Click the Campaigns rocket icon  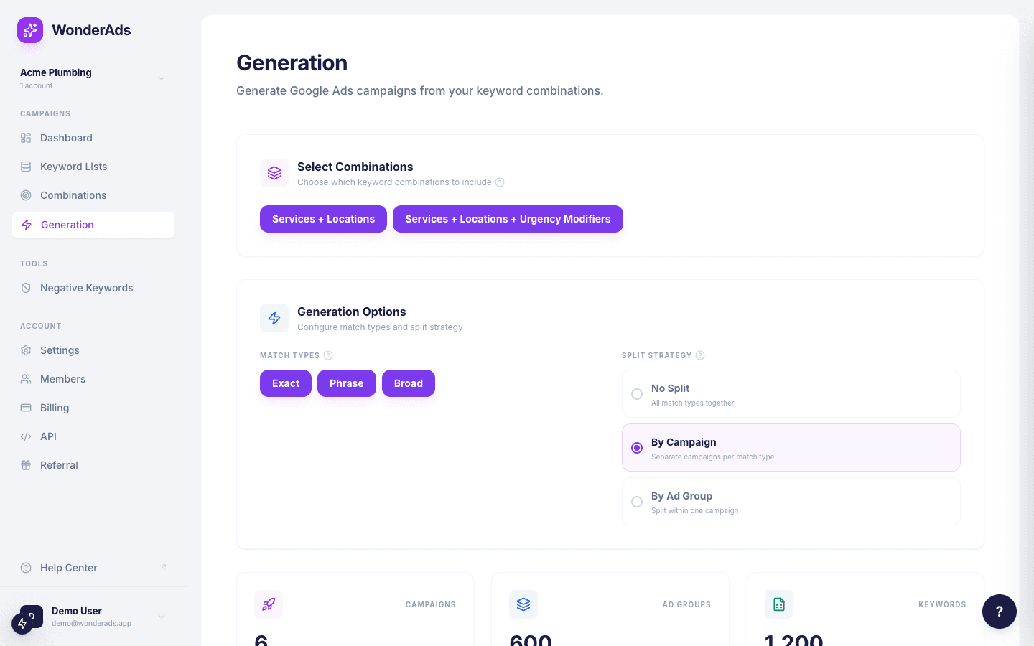click(269, 604)
